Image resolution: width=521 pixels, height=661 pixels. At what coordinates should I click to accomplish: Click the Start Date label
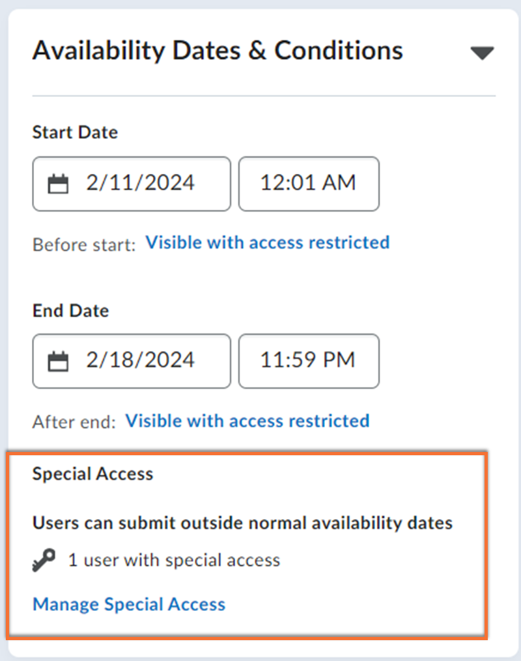(75, 133)
